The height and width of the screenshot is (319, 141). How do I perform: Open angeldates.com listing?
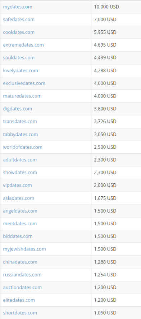click(x=20, y=211)
